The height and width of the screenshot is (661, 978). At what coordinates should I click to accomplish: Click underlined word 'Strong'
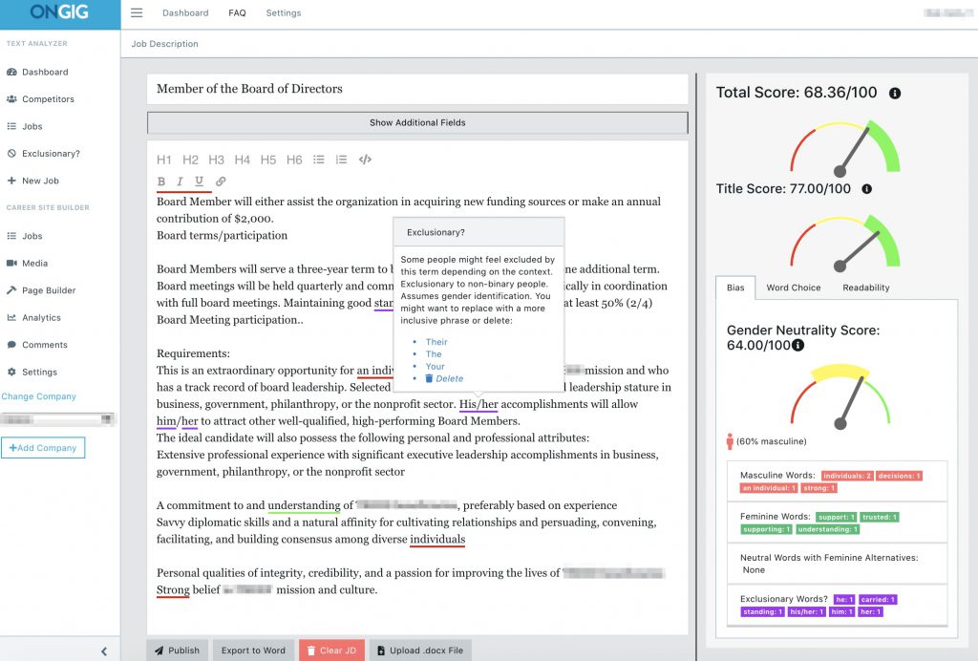tap(173, 590)
